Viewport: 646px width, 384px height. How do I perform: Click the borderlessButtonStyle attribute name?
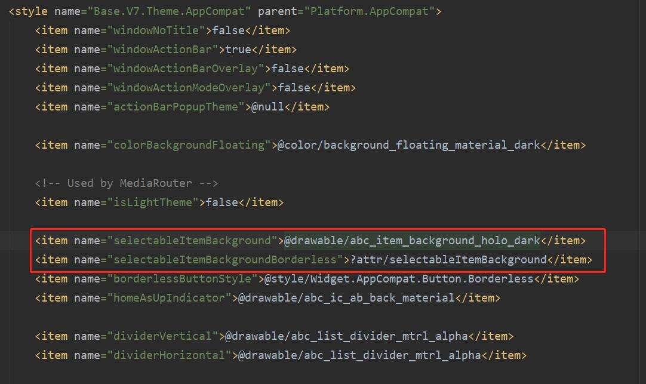coord(183,279)
